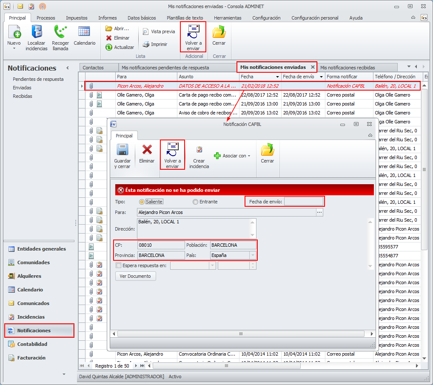Open Pendientes de respuesta in sidebar

(x=38, y=79)
